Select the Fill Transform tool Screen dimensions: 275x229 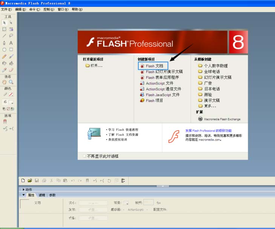tap(11, 29)
